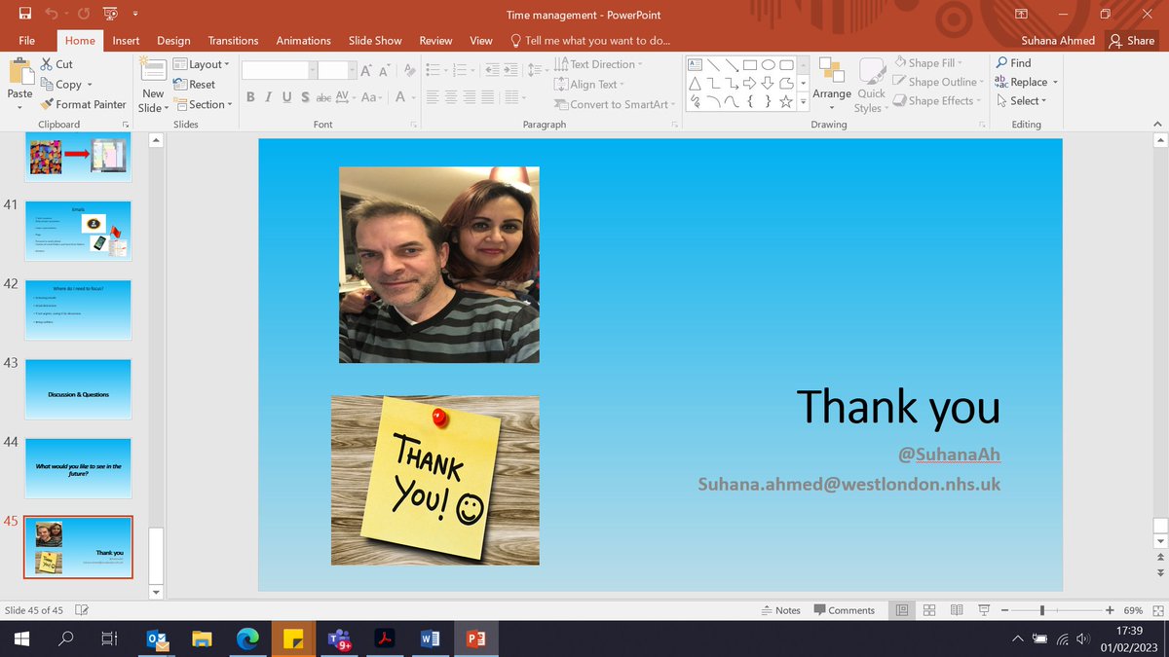Start Slide Show from status bar icon
This screenshot has width=1169, height=657.
[984, 610]
